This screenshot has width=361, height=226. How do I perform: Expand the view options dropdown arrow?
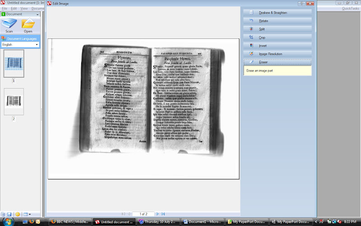[30, 214]
